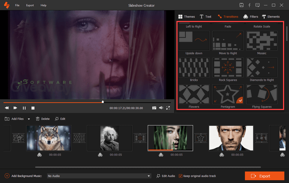Click the save project icon in title bar

point(241,5)
